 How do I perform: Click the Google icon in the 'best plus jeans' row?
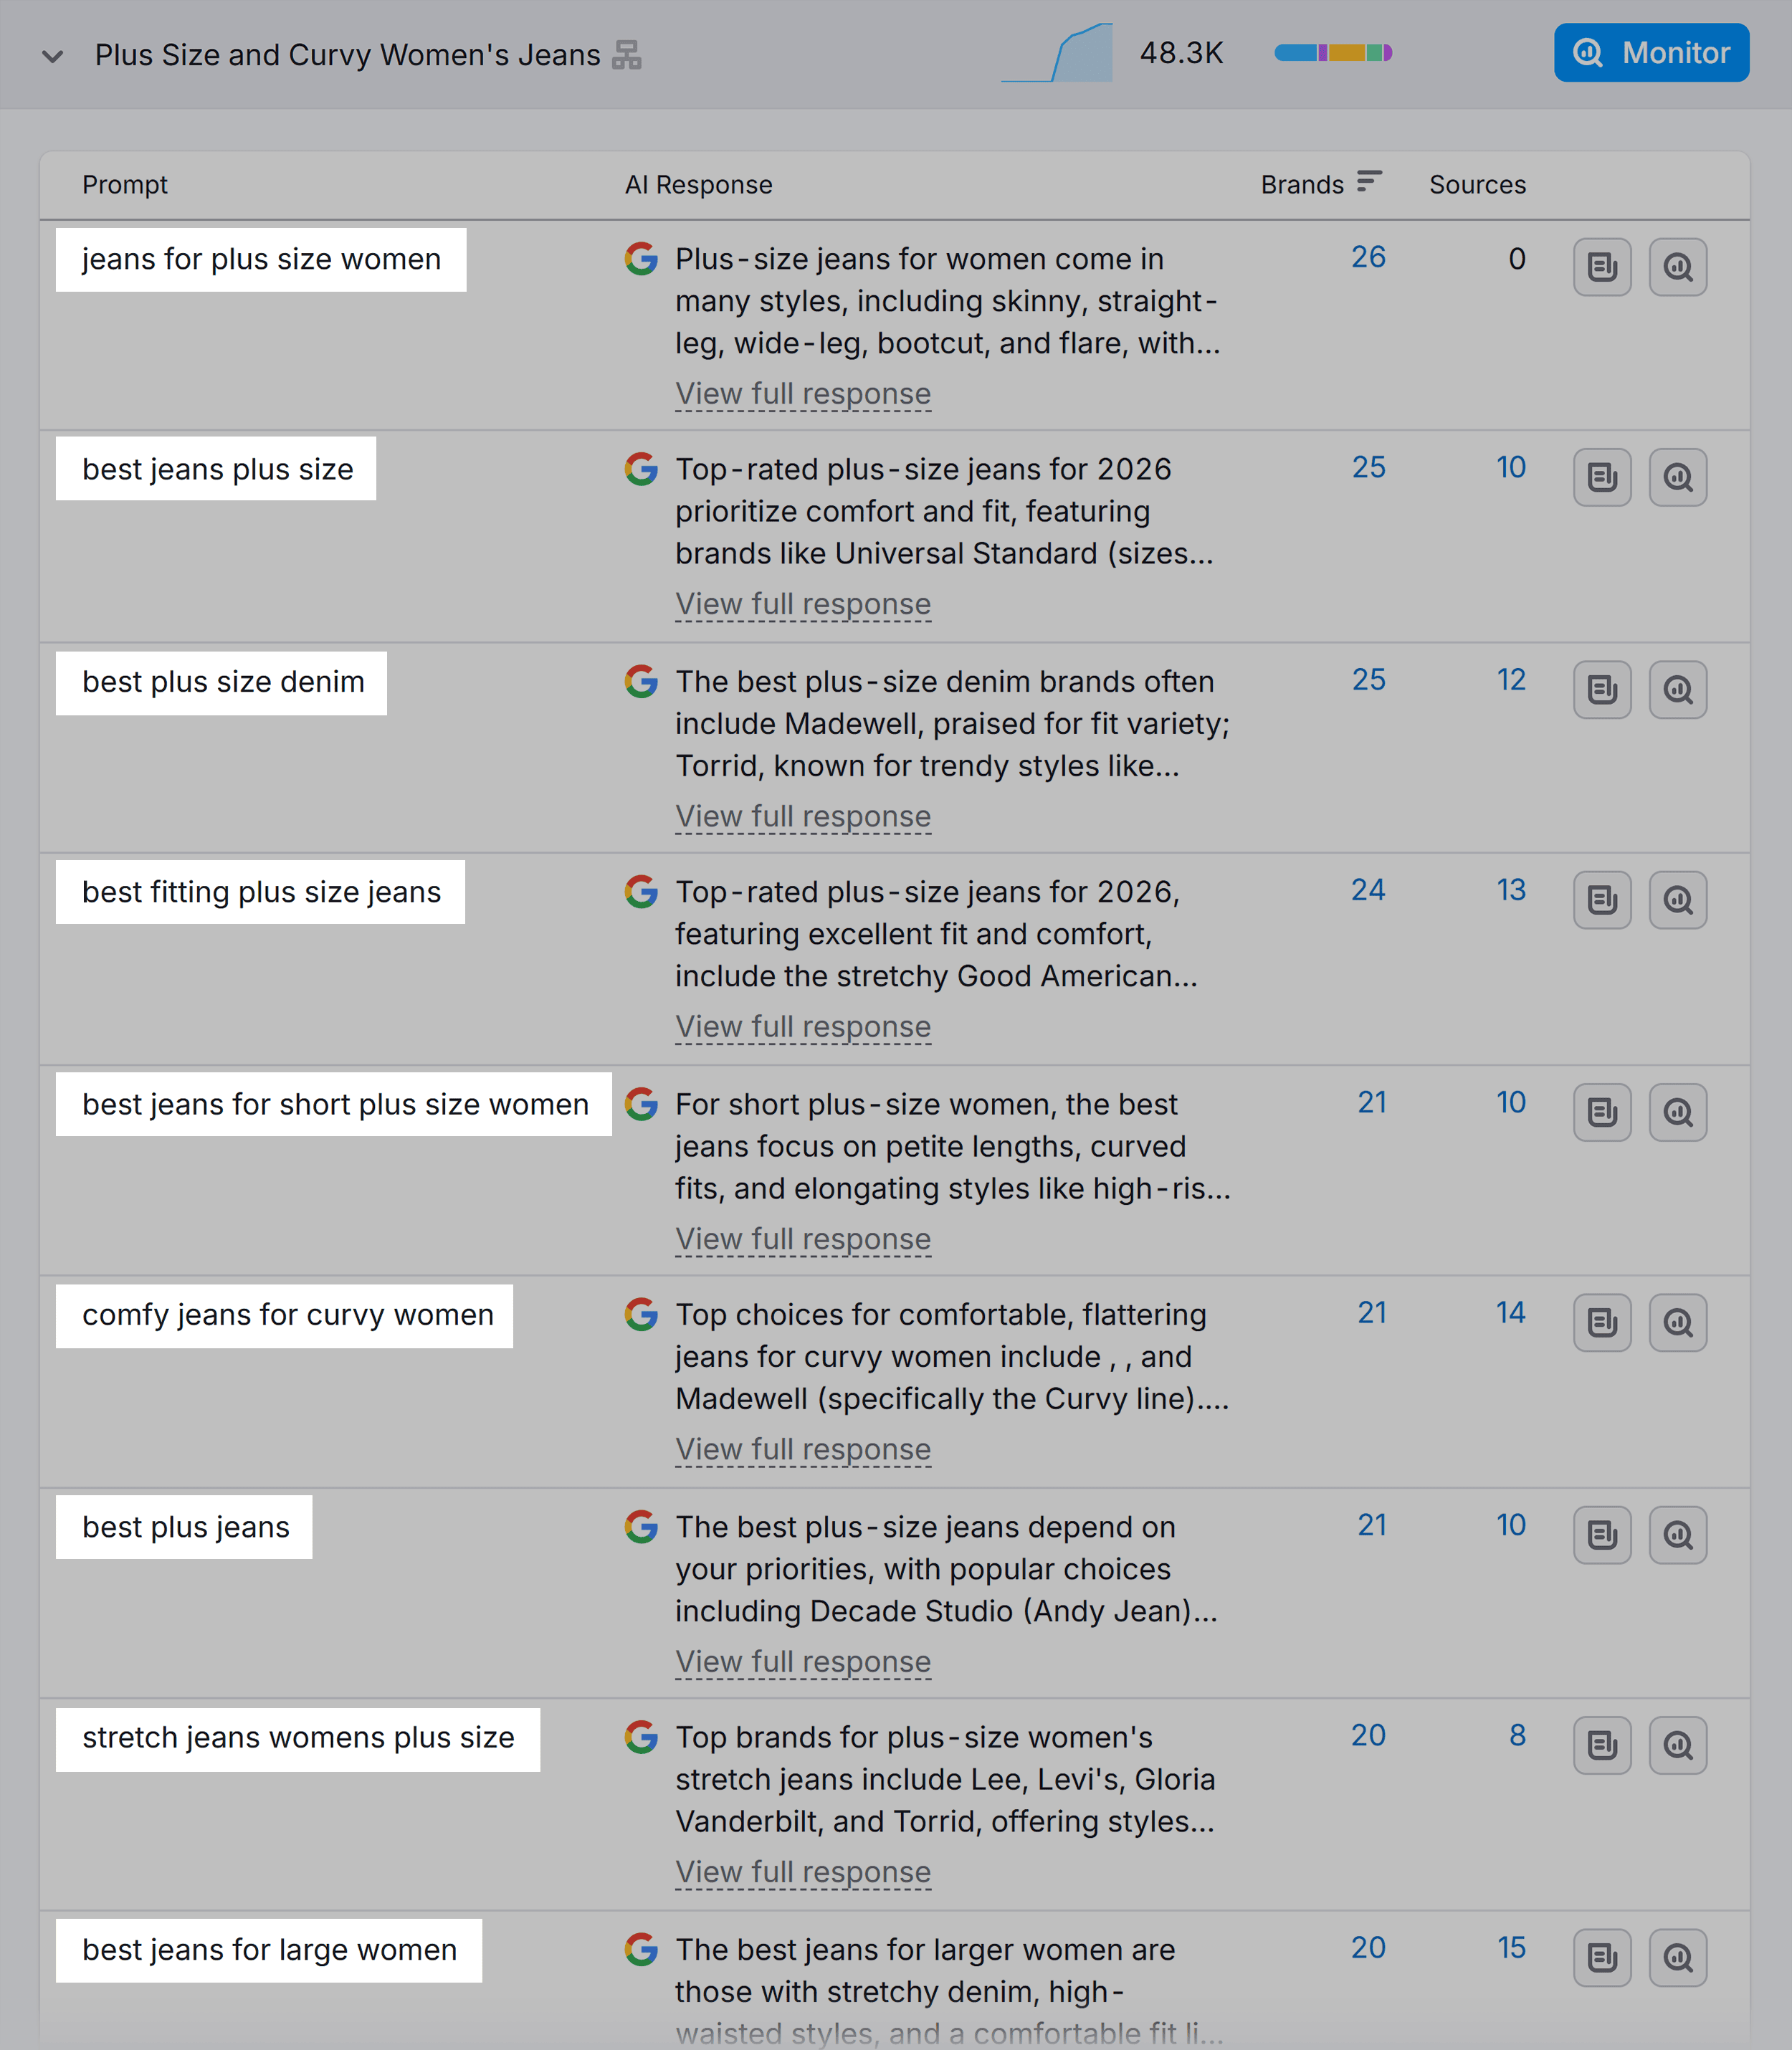[x=641, y=1527]
